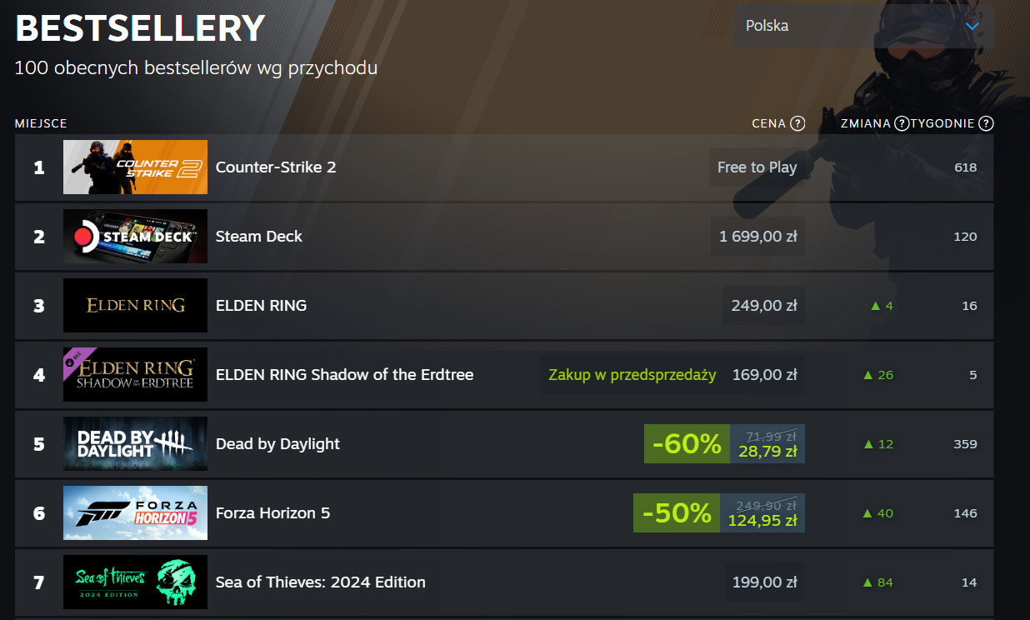Click the dropdown chevron arrow beside Polska
The width and height of the screenshot is (1030, 620).
click(x=972, y=26)
